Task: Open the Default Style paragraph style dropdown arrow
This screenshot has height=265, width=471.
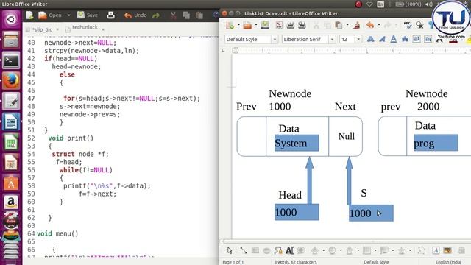Action: pyautogui.click(x=275, y=39)
